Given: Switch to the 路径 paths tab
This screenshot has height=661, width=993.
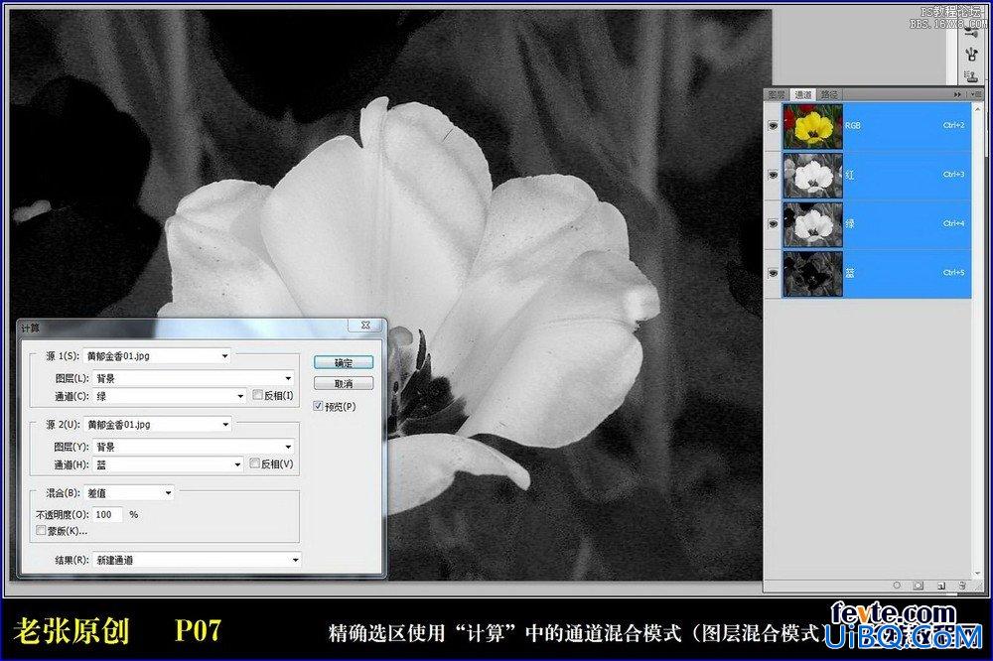Looking at the screenshot, I should click(829, 94).
